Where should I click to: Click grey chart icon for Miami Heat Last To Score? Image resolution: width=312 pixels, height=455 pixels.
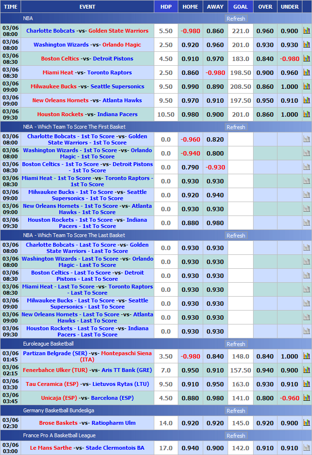(x=307, y=289)
